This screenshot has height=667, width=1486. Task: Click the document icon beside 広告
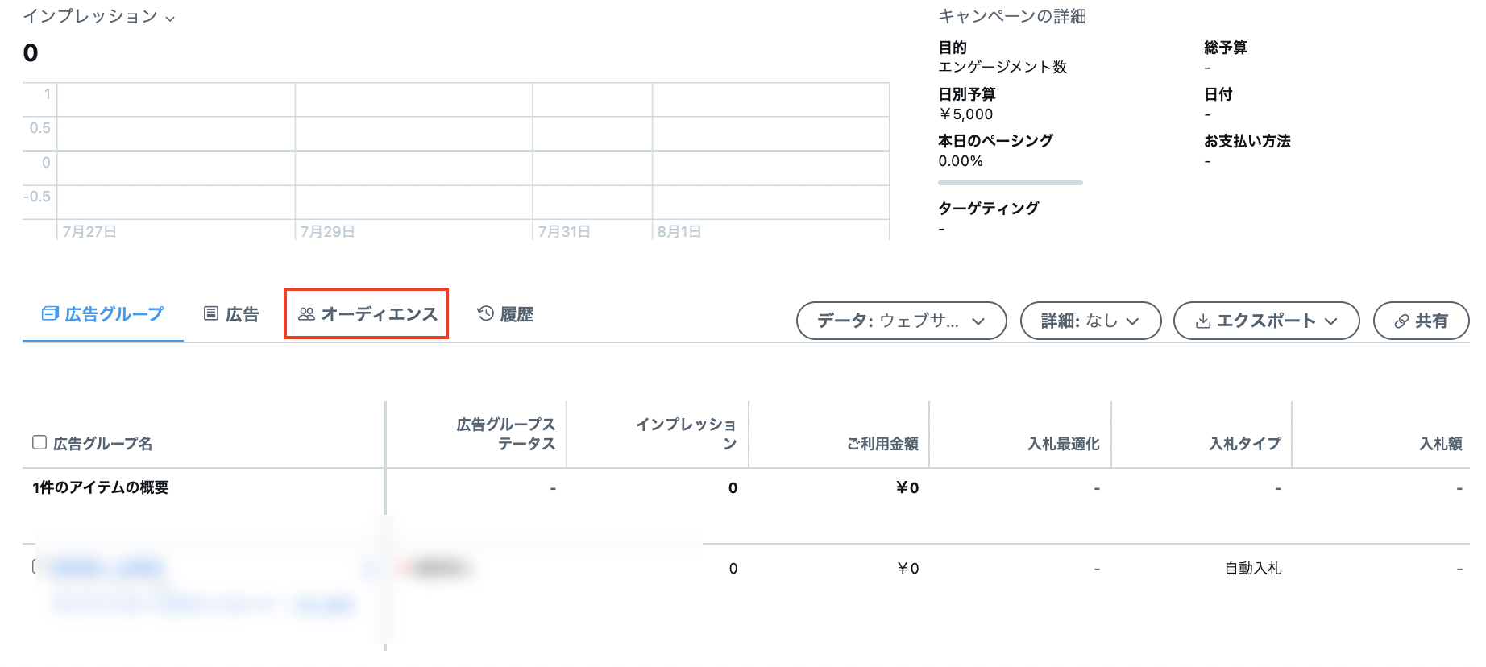click(x=211, y=313)
